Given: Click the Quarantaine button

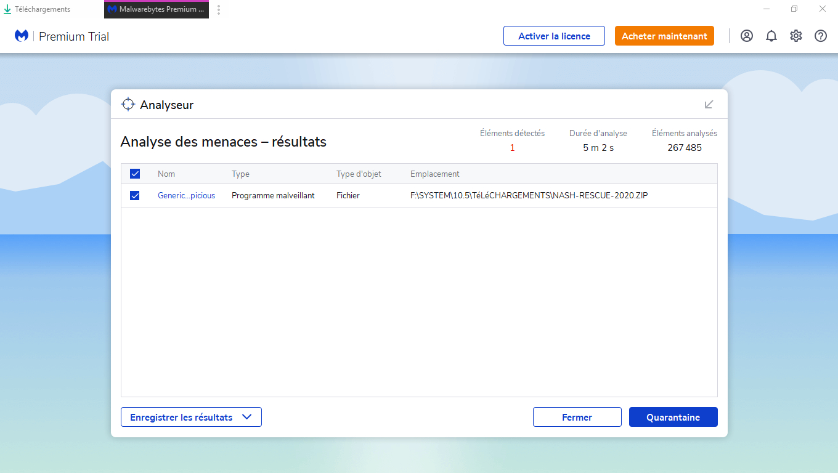Looking at the screenshot, I should click(x=673, y=417).
